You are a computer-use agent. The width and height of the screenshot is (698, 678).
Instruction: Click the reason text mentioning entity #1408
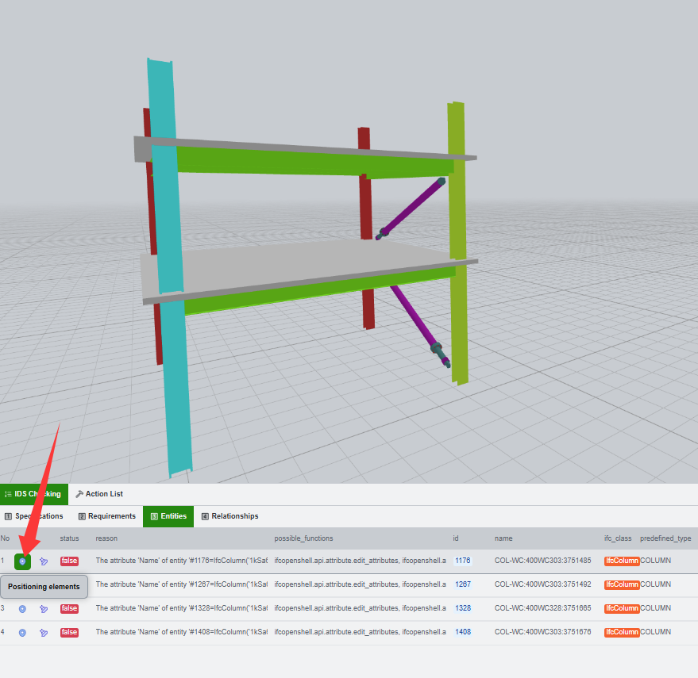pyautogui.click(x=182, y=632)
